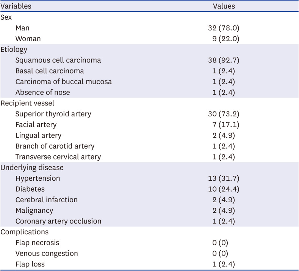Click the Values column header

pos(224,6)
